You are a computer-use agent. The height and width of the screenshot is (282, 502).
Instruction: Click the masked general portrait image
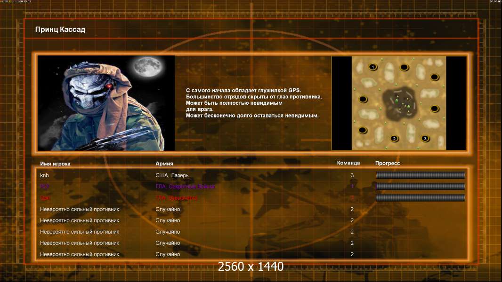click(106, 103)
